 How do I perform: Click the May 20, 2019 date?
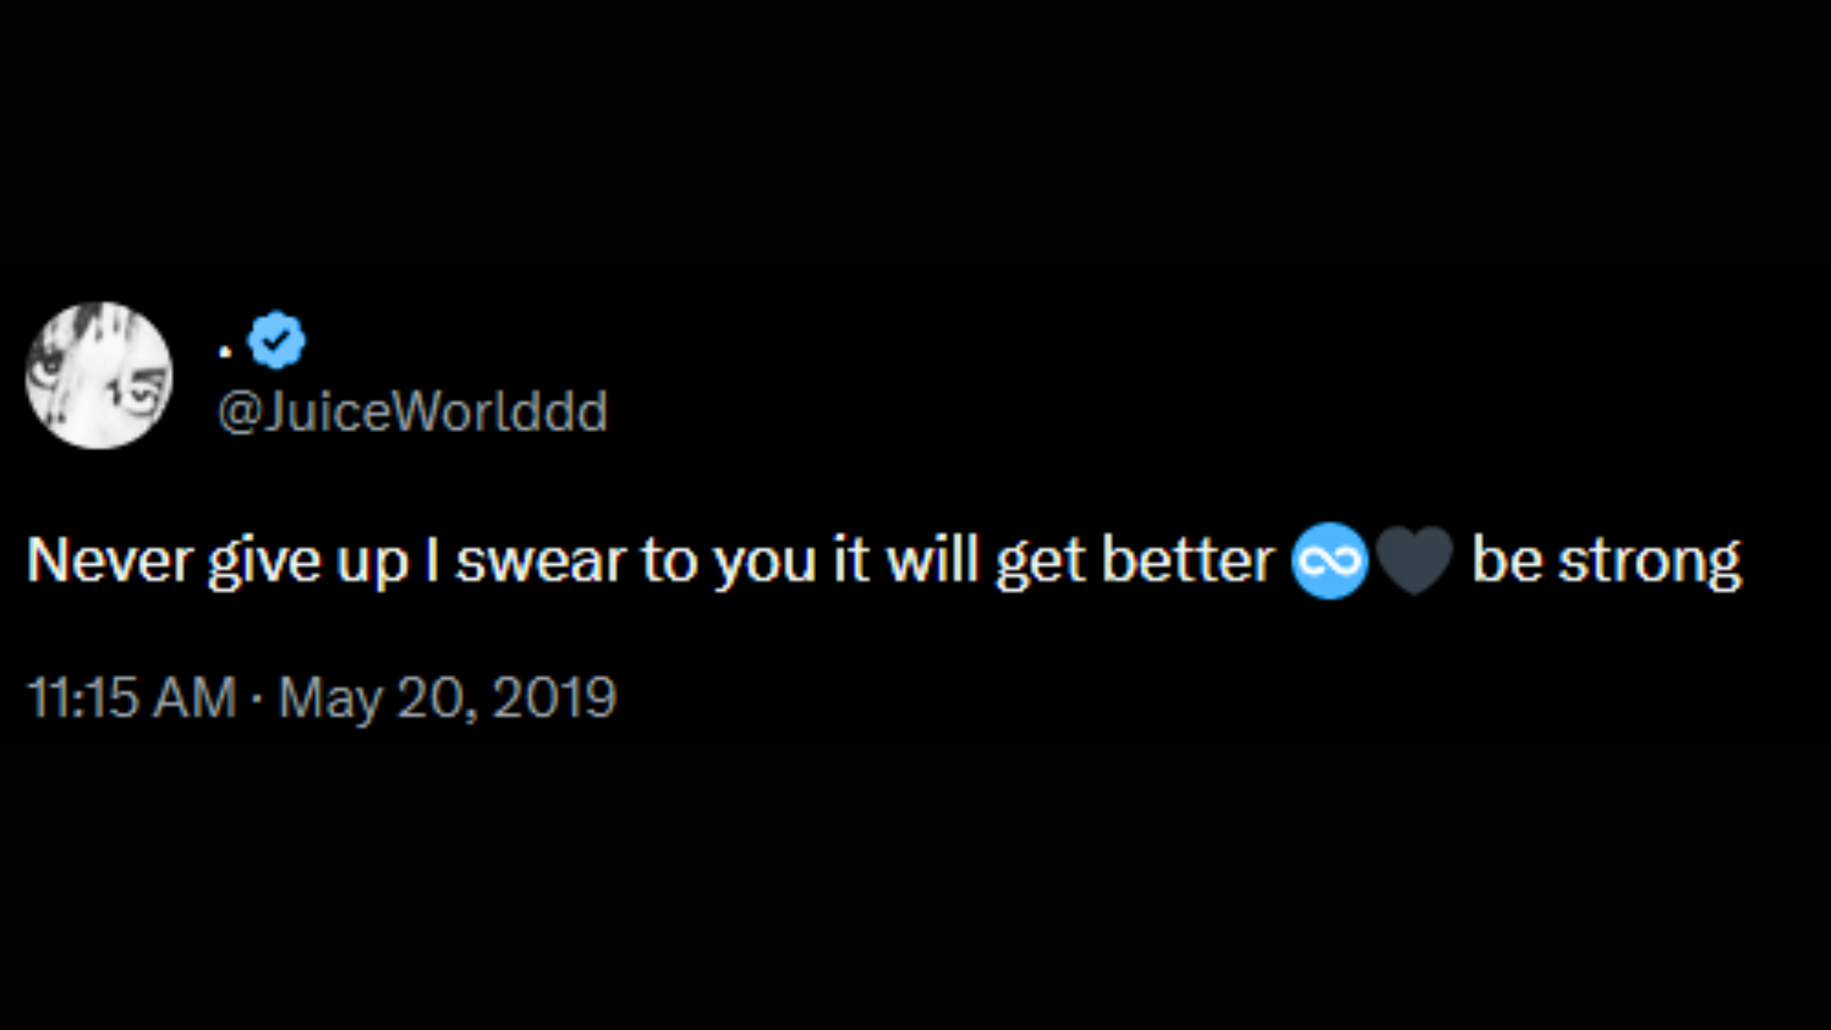click(447, 697)
